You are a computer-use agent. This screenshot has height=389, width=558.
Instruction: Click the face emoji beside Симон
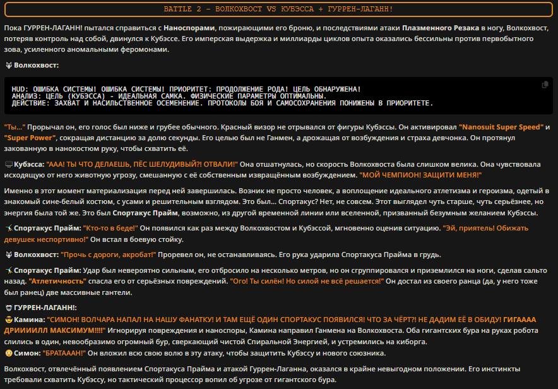(x=9, y=353)
